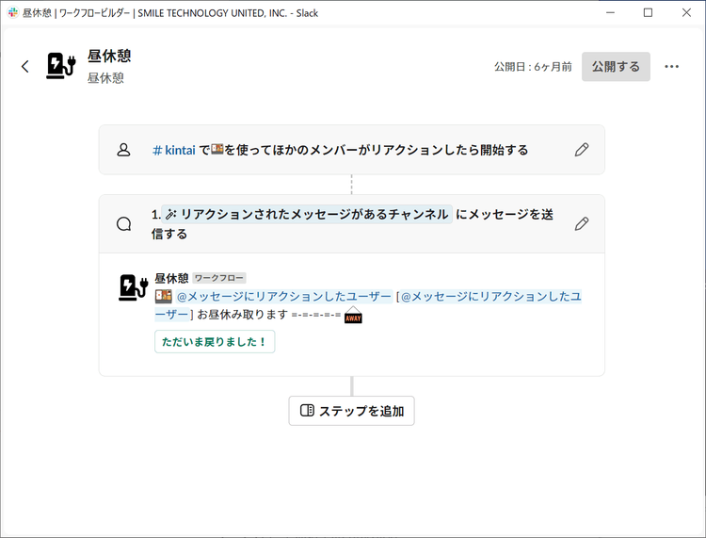This screenshot has height=538, width=706.
Task: Edit step 1 message with pencil icon
Action: [x=582, y=223]
